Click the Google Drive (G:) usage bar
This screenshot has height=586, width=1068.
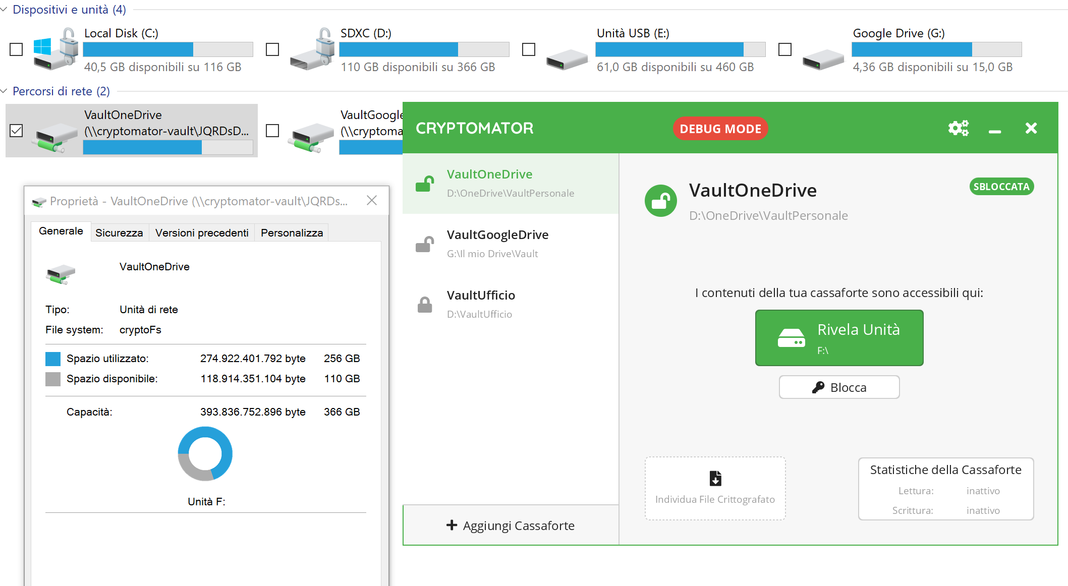click(937, 49)
